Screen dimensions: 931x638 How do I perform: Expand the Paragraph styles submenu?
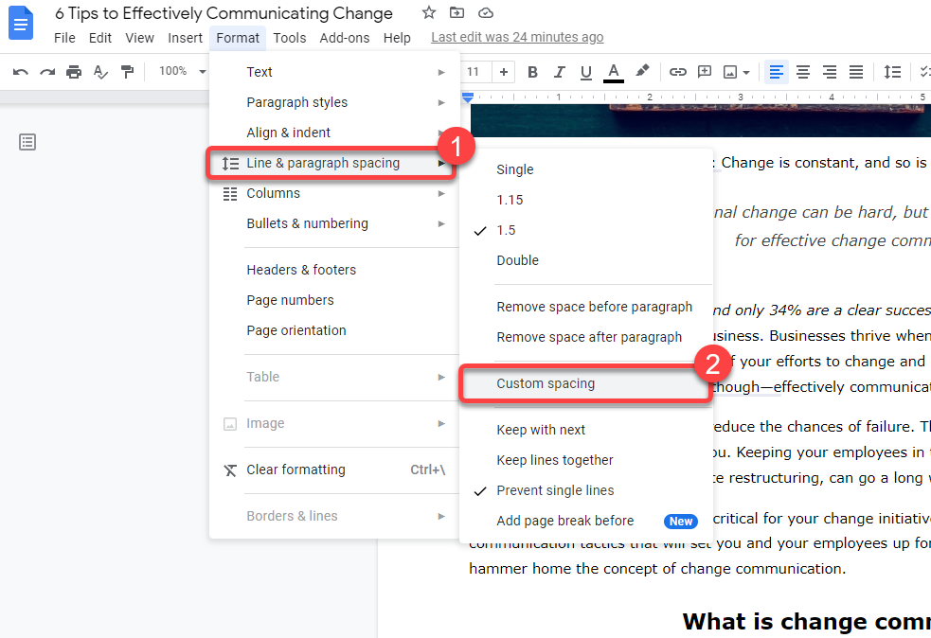click(296, 102)
